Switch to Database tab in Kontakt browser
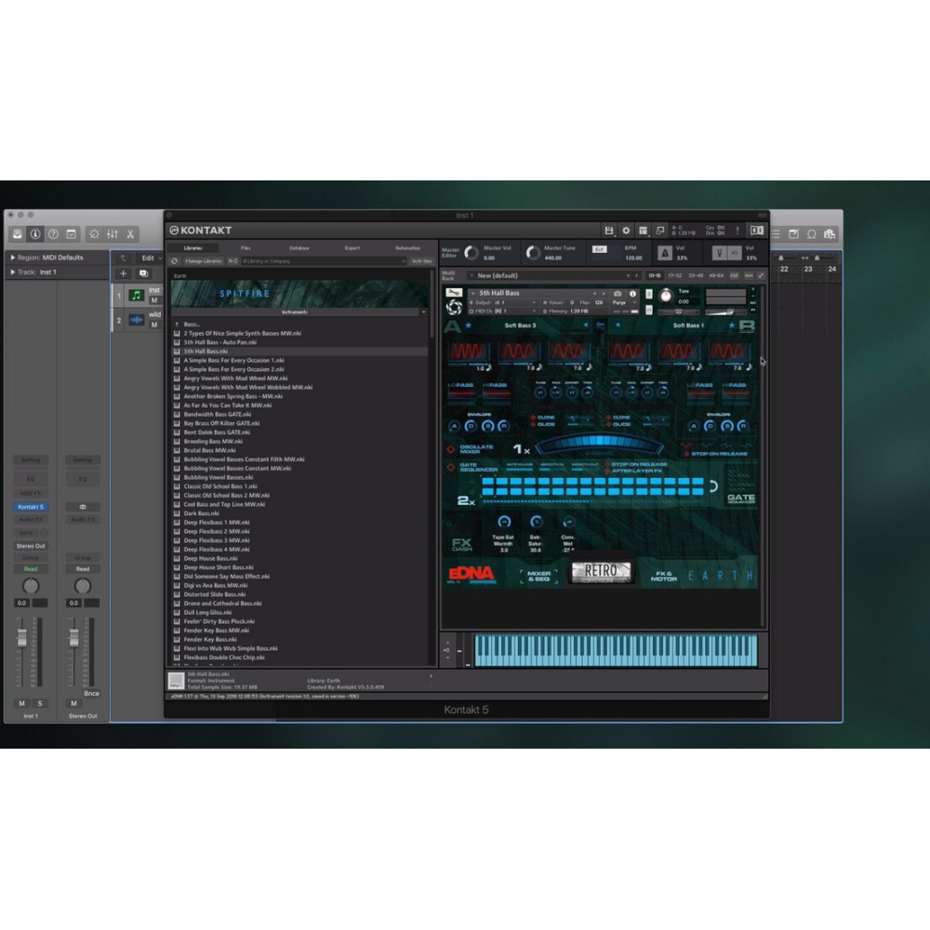 pos(299,248)
